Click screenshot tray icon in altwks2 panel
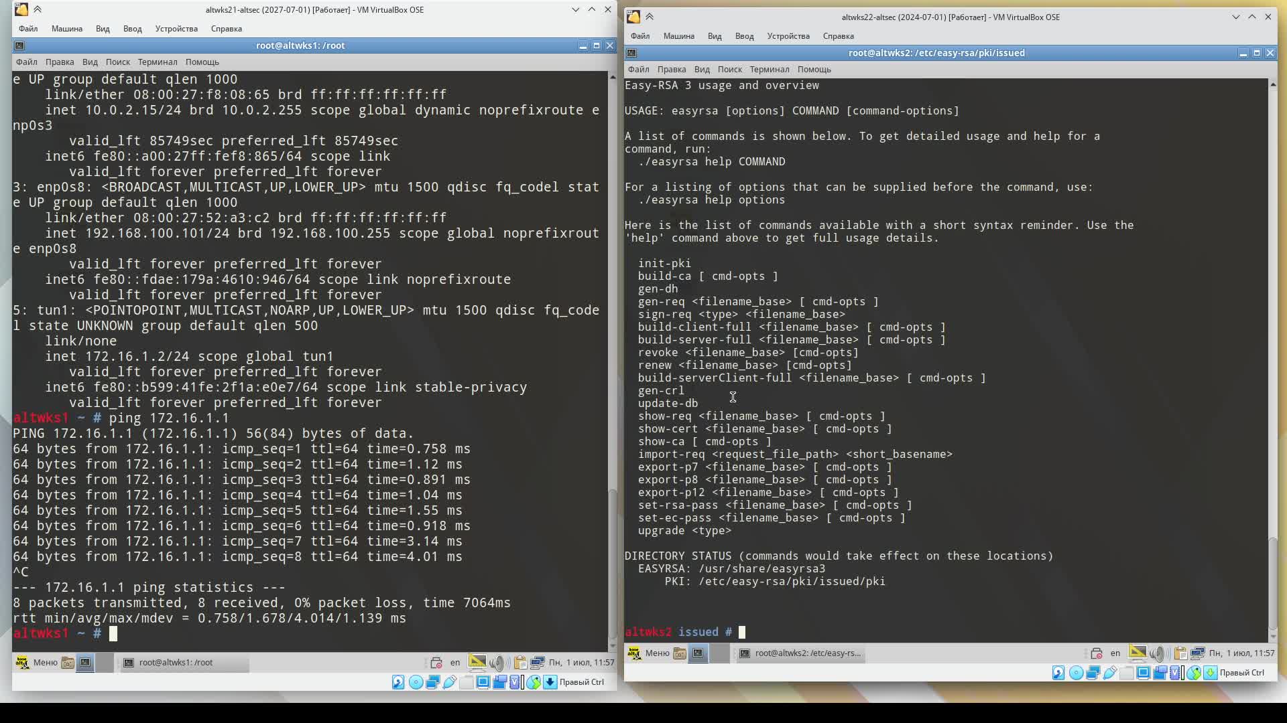Image resolution: width=1287 pixels, height=723 pixels. click(x=1097, y=653)
